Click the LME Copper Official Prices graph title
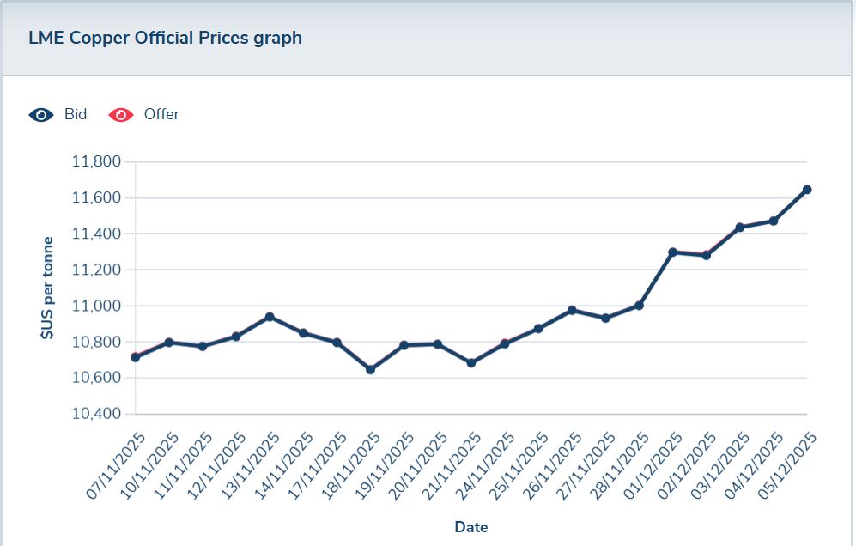This screenshot has width=856, height=546. pyautogui.click(x=165, y=39)
